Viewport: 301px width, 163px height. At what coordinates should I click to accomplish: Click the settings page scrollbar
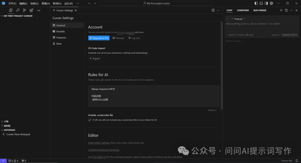tap(222, 66)
